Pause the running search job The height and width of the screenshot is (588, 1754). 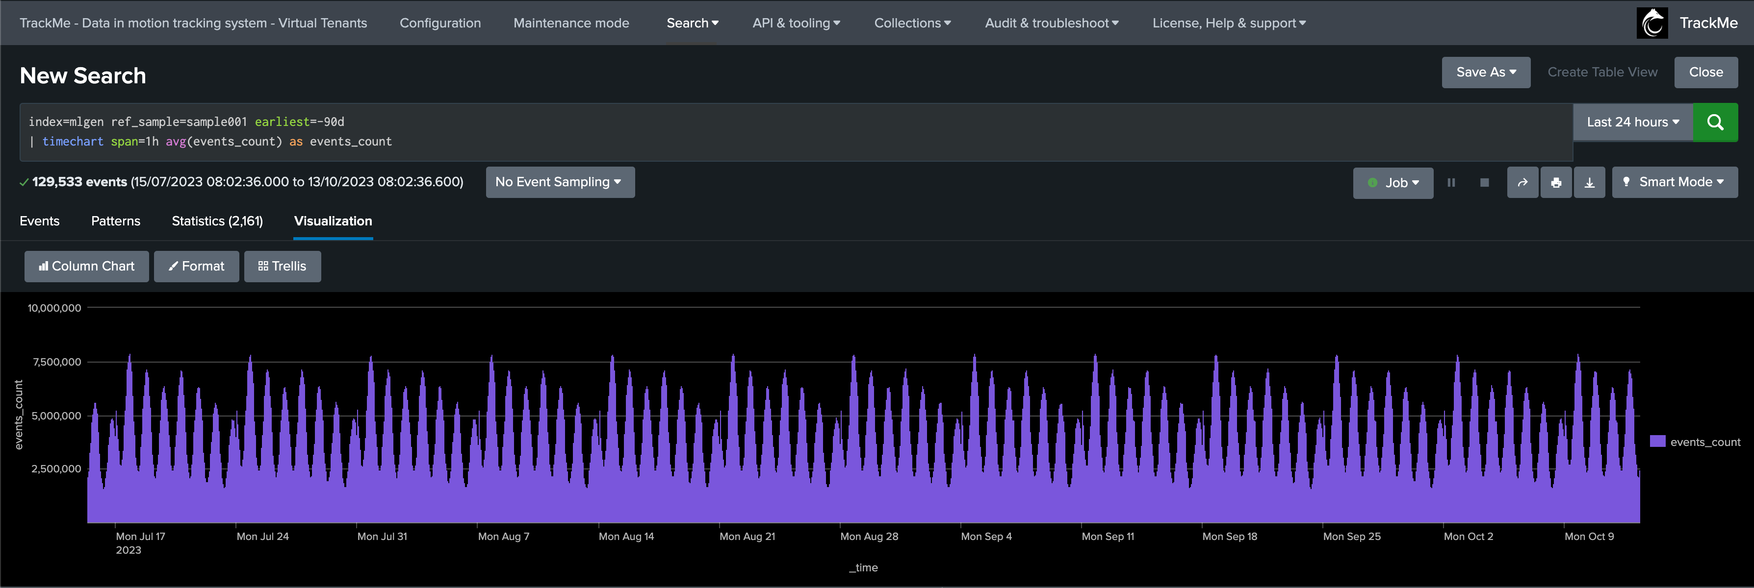[x=1450, y=182]
